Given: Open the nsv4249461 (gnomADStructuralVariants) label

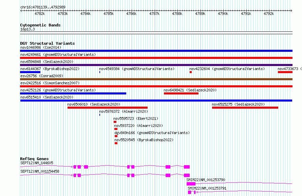Looking at the screenshot, I should coord(58,55).
